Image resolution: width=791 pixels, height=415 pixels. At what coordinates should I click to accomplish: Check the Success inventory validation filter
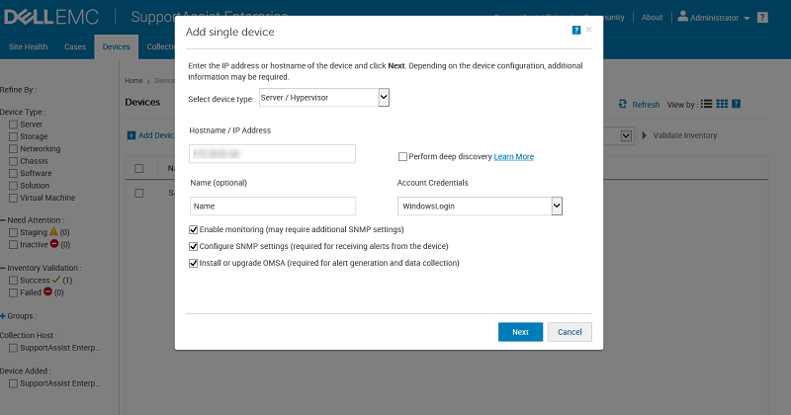13,281
